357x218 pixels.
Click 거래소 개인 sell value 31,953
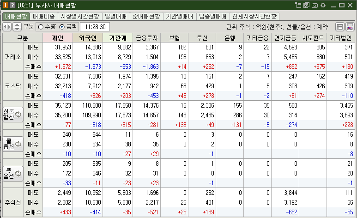point(63,48)
